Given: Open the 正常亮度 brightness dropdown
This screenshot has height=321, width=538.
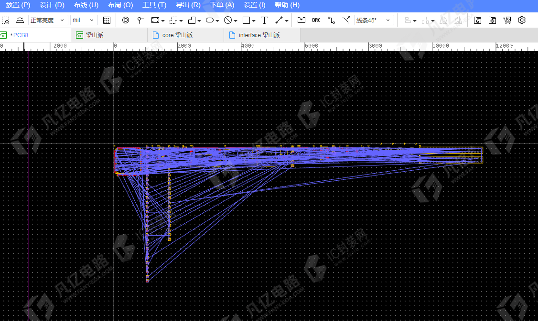Looking at the screenshot, I should point(47,20).
